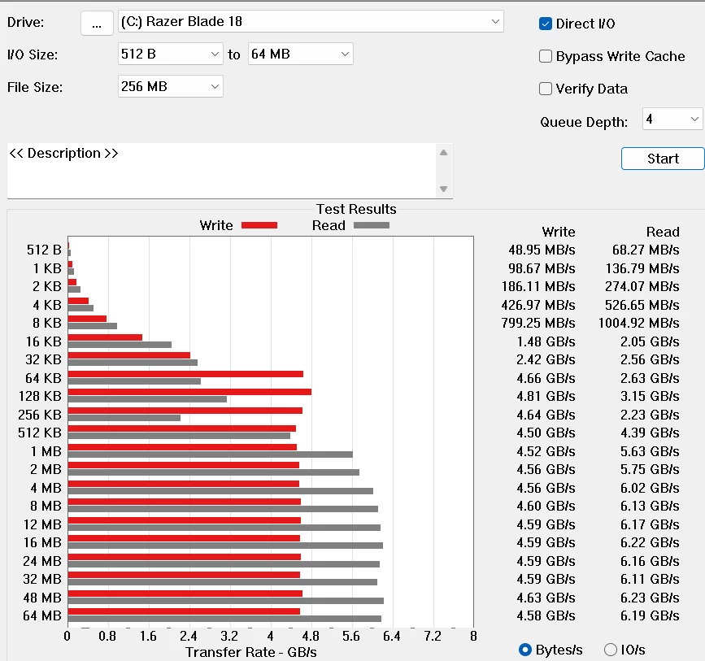Open the Queue Depth dropdown
This screenshot has width=705, height=661.
click(672, 120)
